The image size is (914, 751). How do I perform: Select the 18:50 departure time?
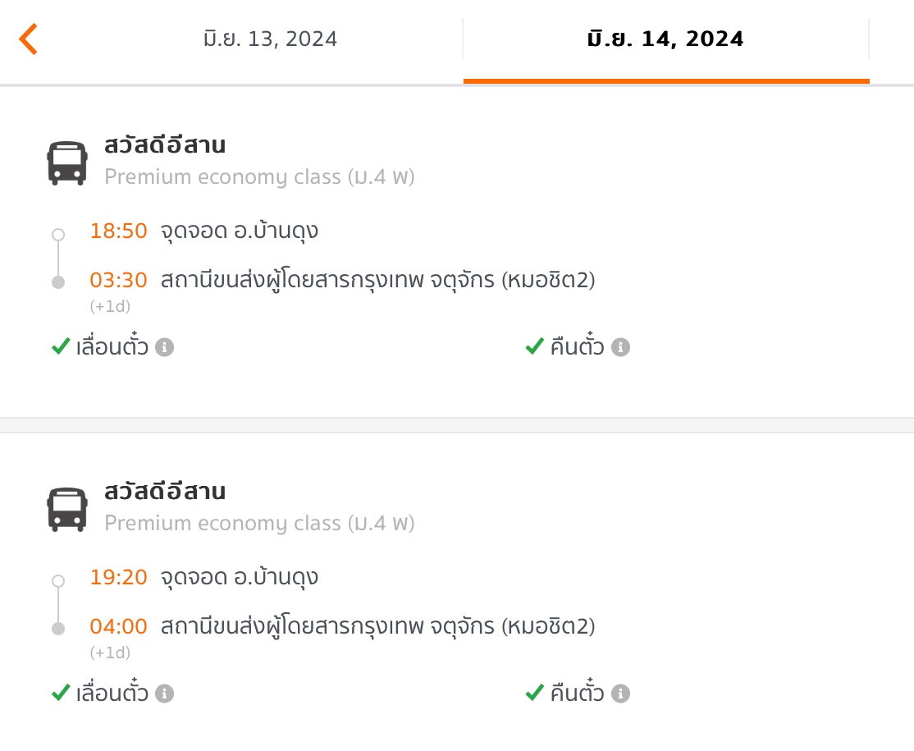(x=118, y=231)
